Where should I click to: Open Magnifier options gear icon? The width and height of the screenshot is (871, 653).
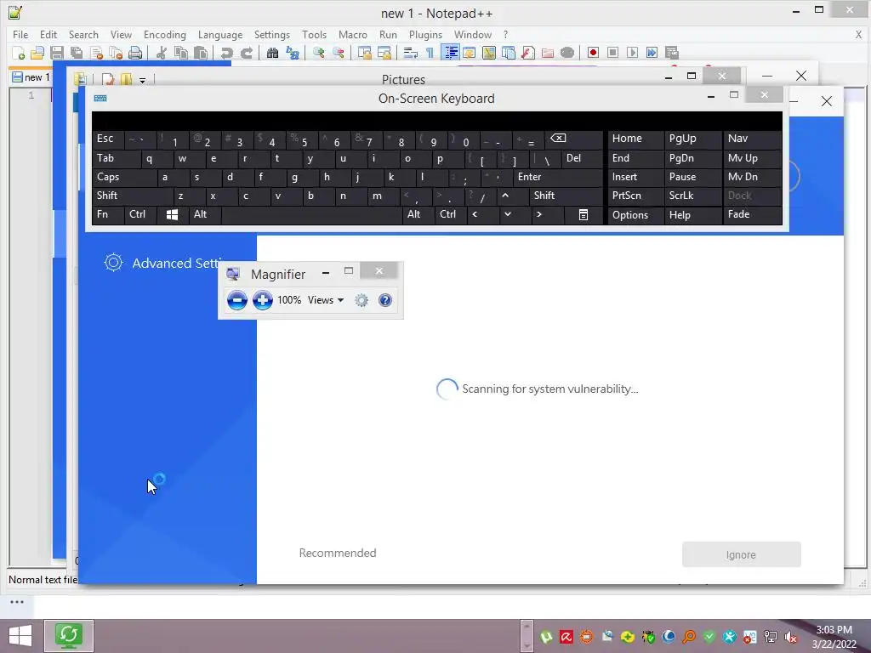point(361,300)
